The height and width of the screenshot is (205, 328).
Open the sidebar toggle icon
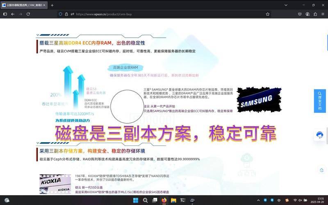(5, 14)
